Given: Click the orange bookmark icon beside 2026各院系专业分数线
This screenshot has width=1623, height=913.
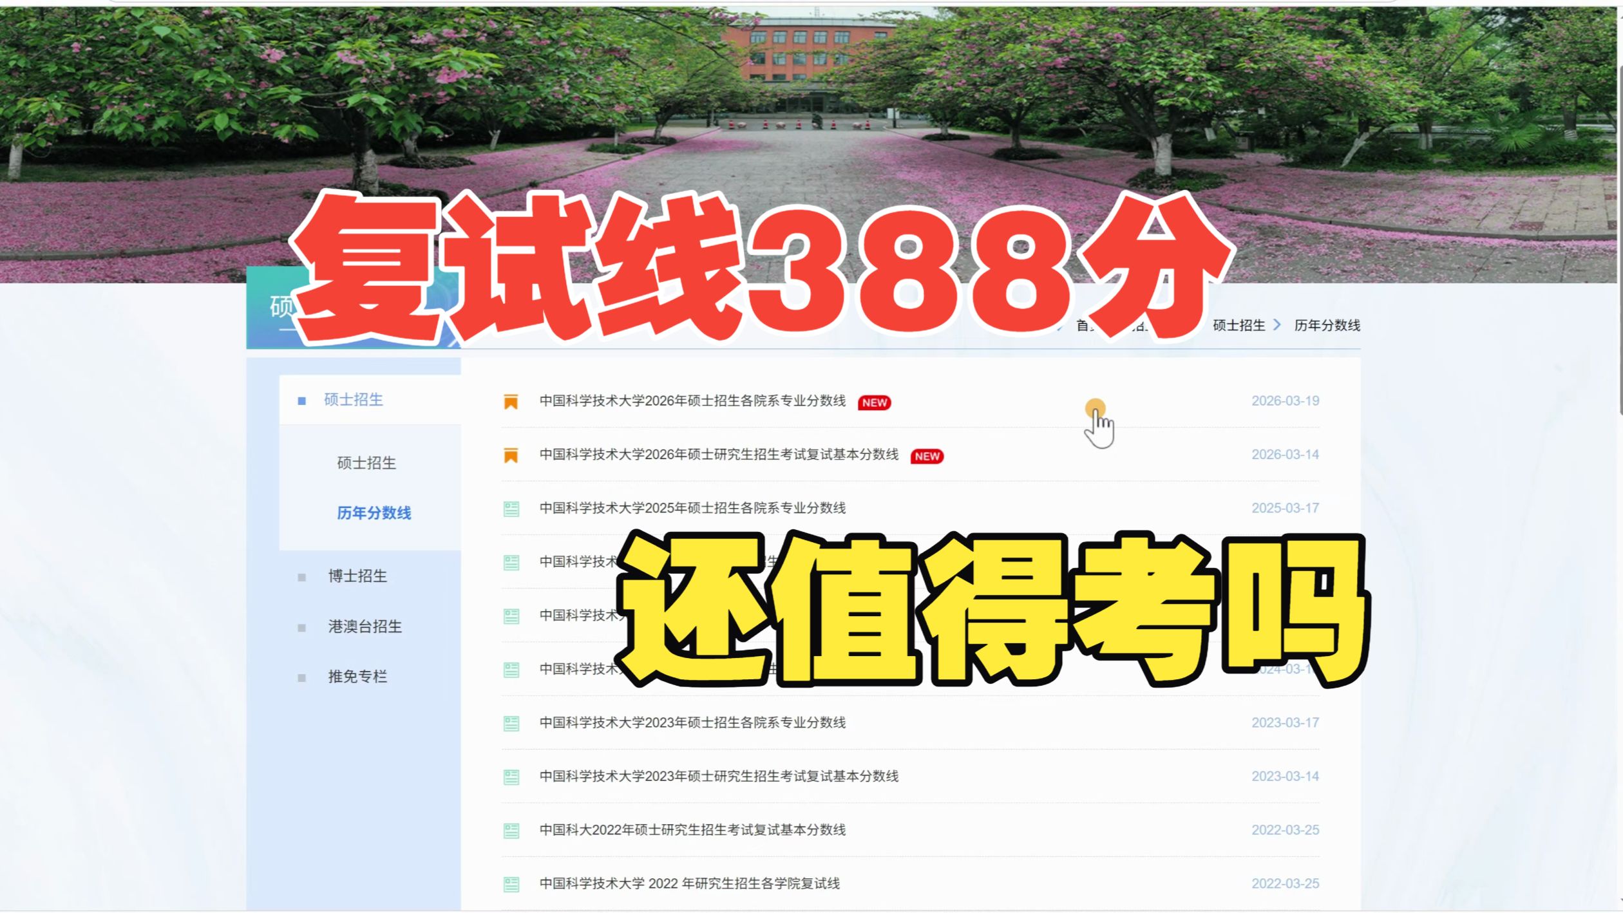Looking at the screenshot, I should (x=511, y=402).
